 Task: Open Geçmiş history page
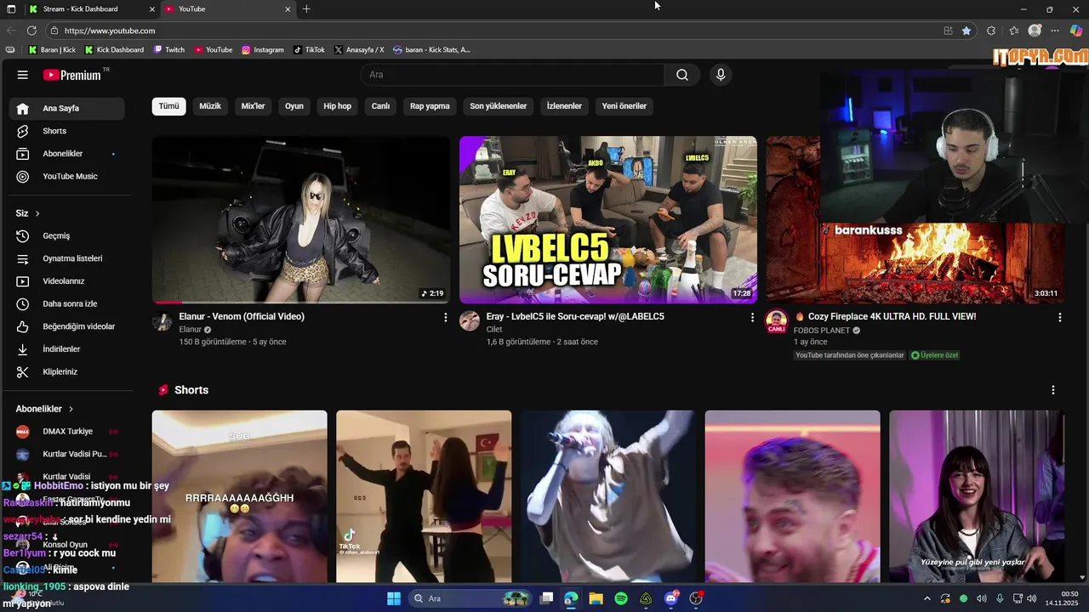point(67,235)
